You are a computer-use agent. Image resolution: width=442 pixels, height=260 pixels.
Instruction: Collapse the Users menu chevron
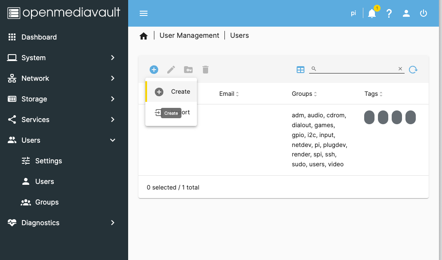click(x=113, y=140)
